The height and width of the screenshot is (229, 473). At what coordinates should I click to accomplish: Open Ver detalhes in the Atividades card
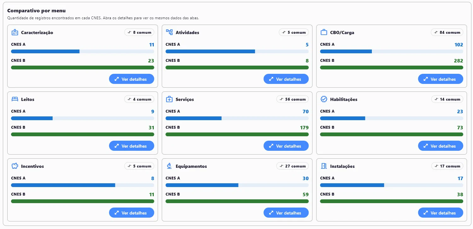286,79
